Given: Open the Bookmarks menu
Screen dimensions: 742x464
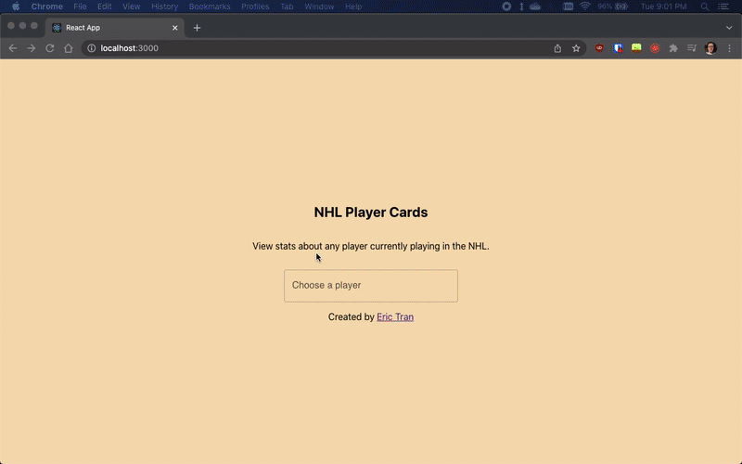Looking at the screenshot, I should pyautogui.click(x=210, y=6).
